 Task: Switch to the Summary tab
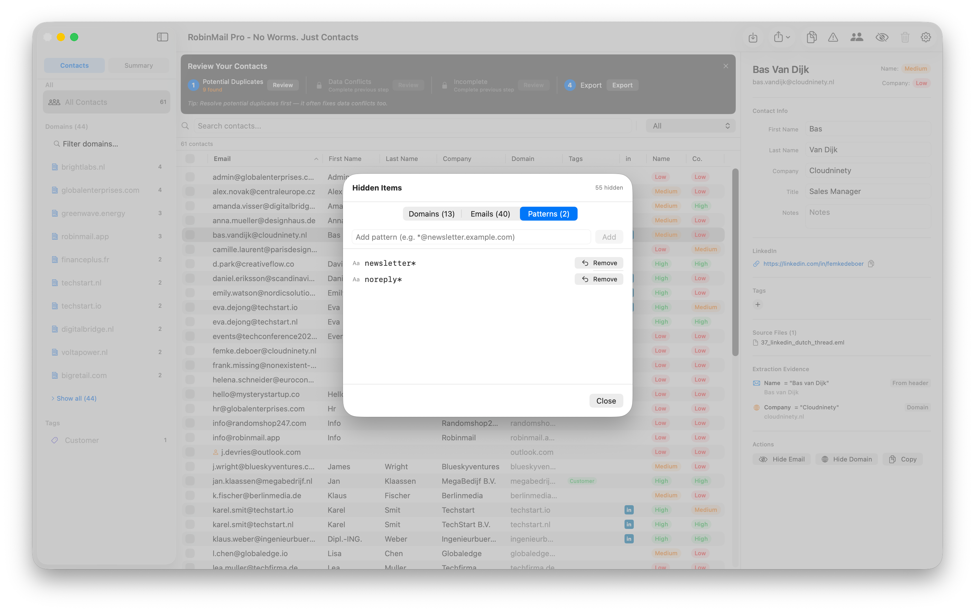tap(138, 65)
